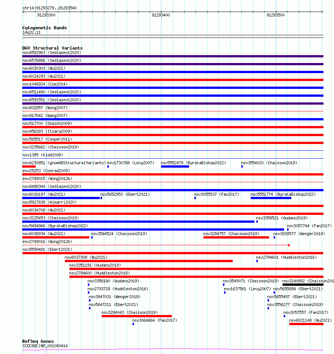
Task: Select nsv2793728 (Huddleston2016) label
Action: click(x=118, y=289)
